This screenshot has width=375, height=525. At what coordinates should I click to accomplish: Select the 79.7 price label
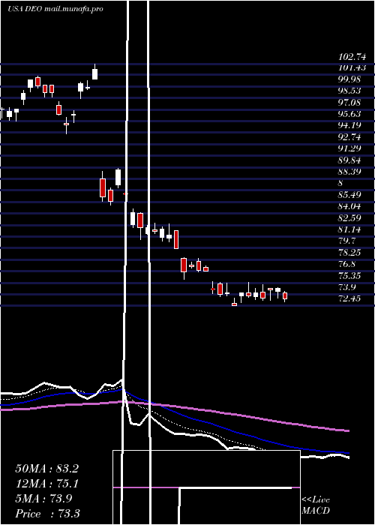pyautogui.click(x=347, y=241)
